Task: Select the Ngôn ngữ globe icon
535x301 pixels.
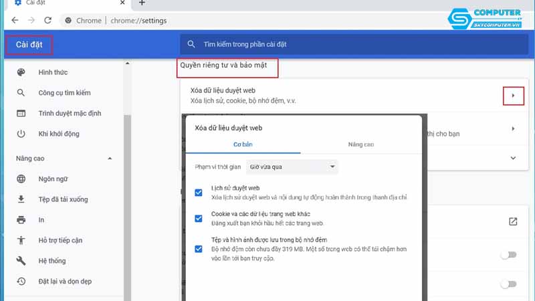Action: tap(21, 179)
